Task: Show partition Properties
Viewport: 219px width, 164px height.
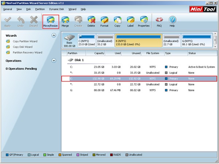Action: (x=144, y=21)
